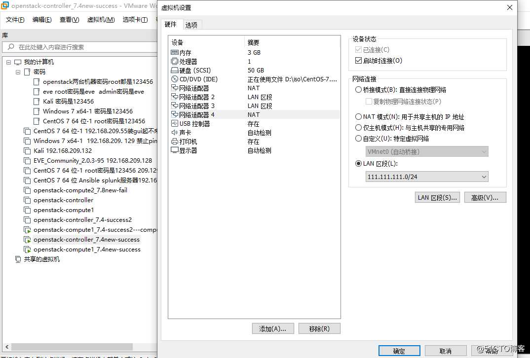Screen dimensions: 530x358
Task: Click VM icon next to Kali 192.168.209.132
Action: coord(27,150)
